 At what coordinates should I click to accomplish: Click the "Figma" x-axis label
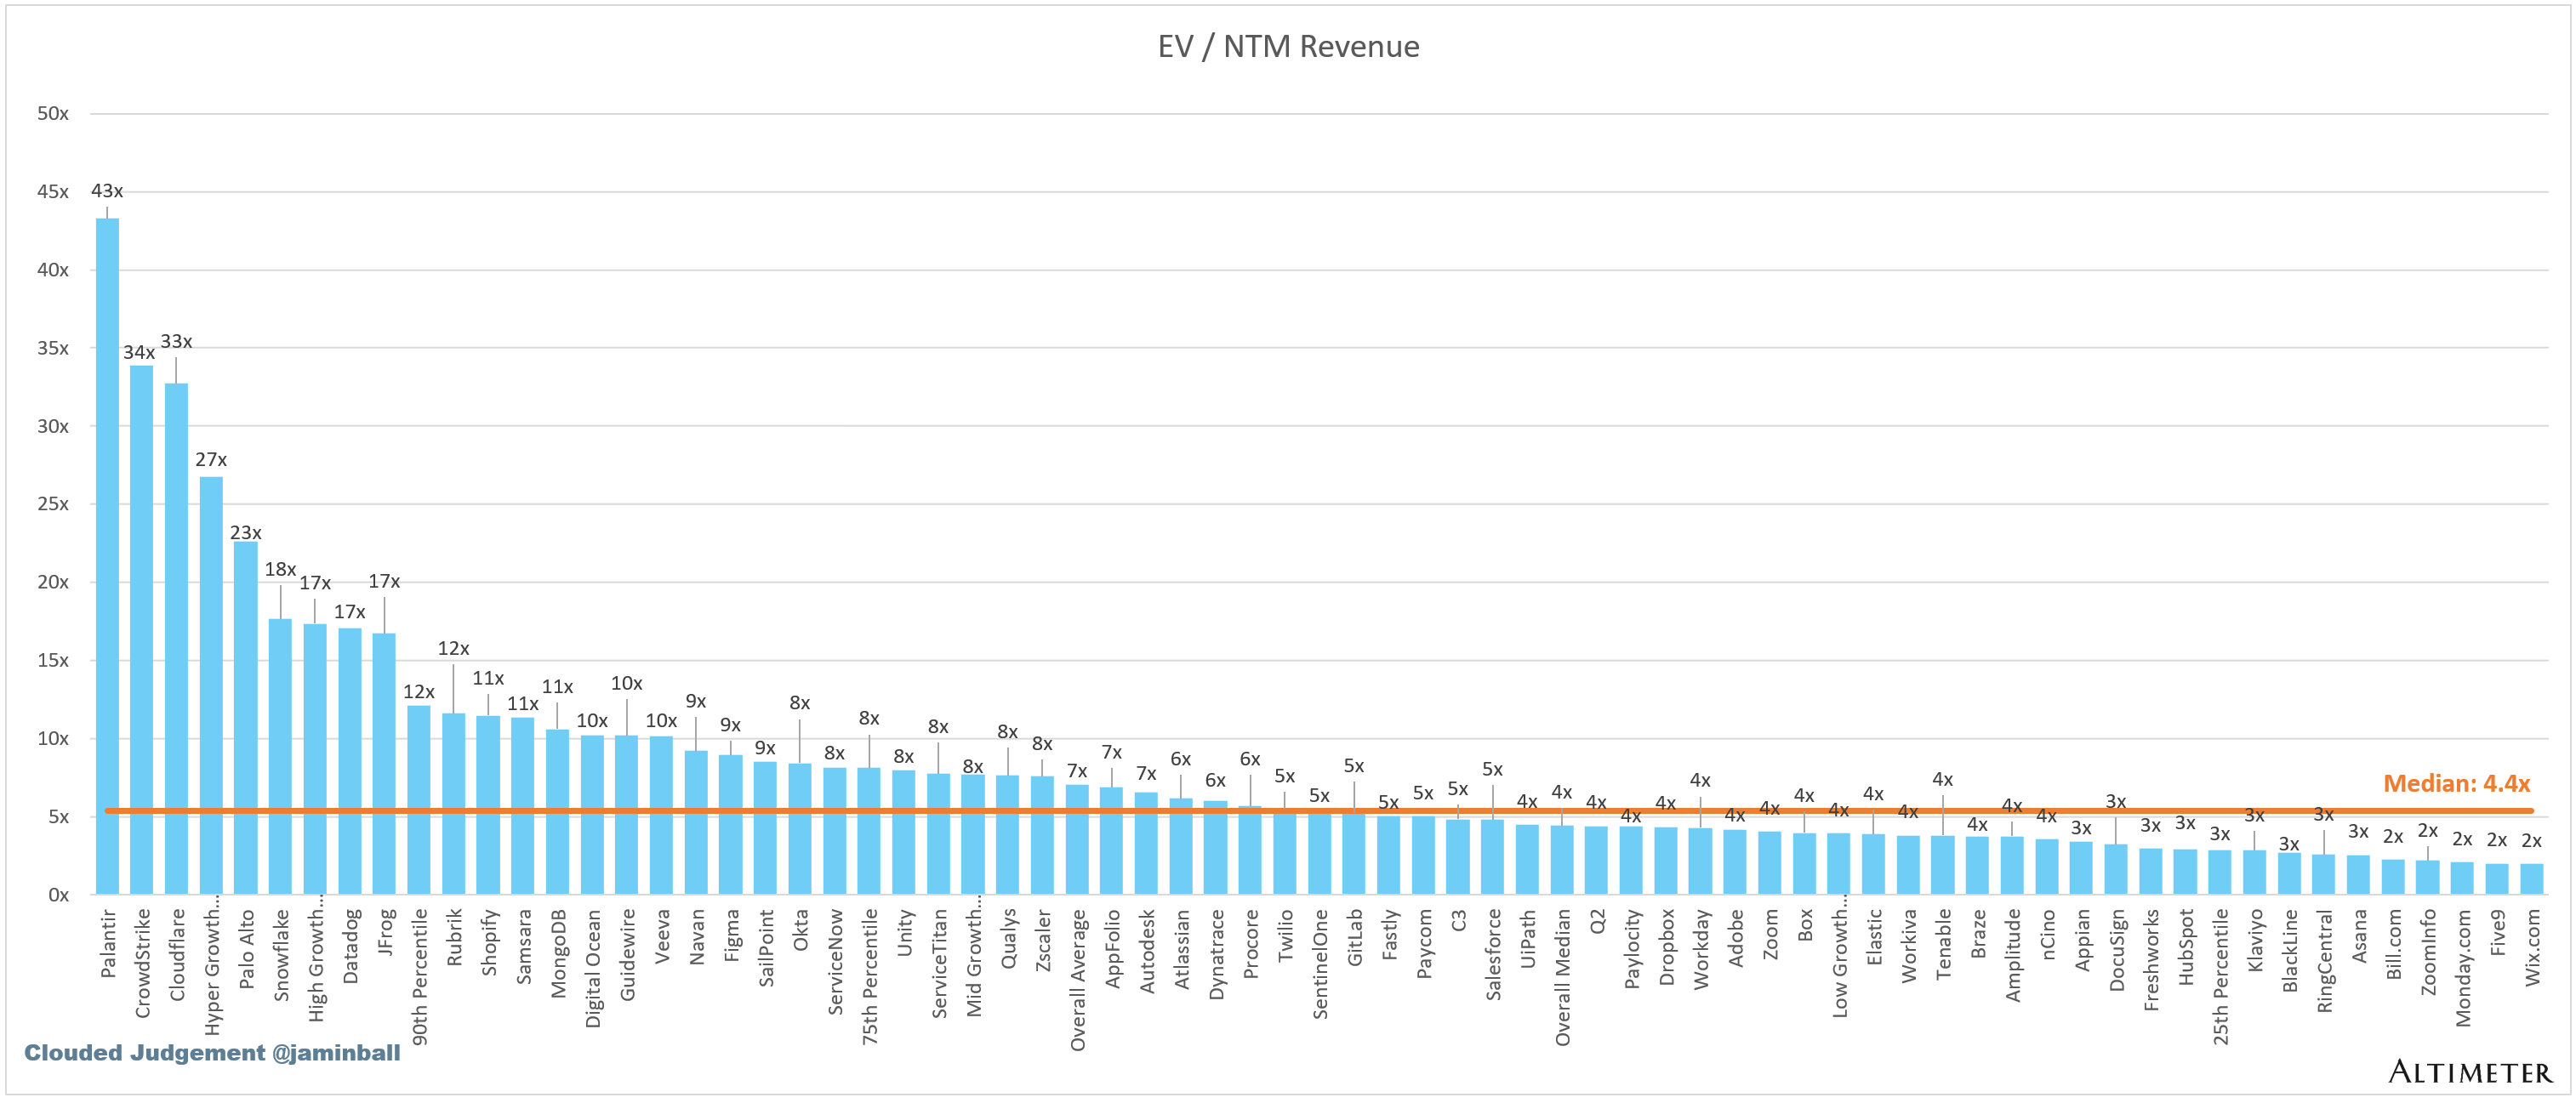[731, 935]
